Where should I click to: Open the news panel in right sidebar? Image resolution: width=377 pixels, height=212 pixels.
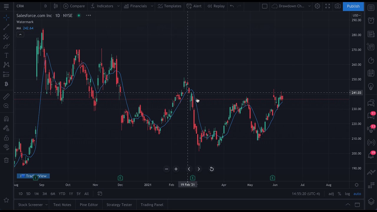pyautogui.click(x=371, y=34)
